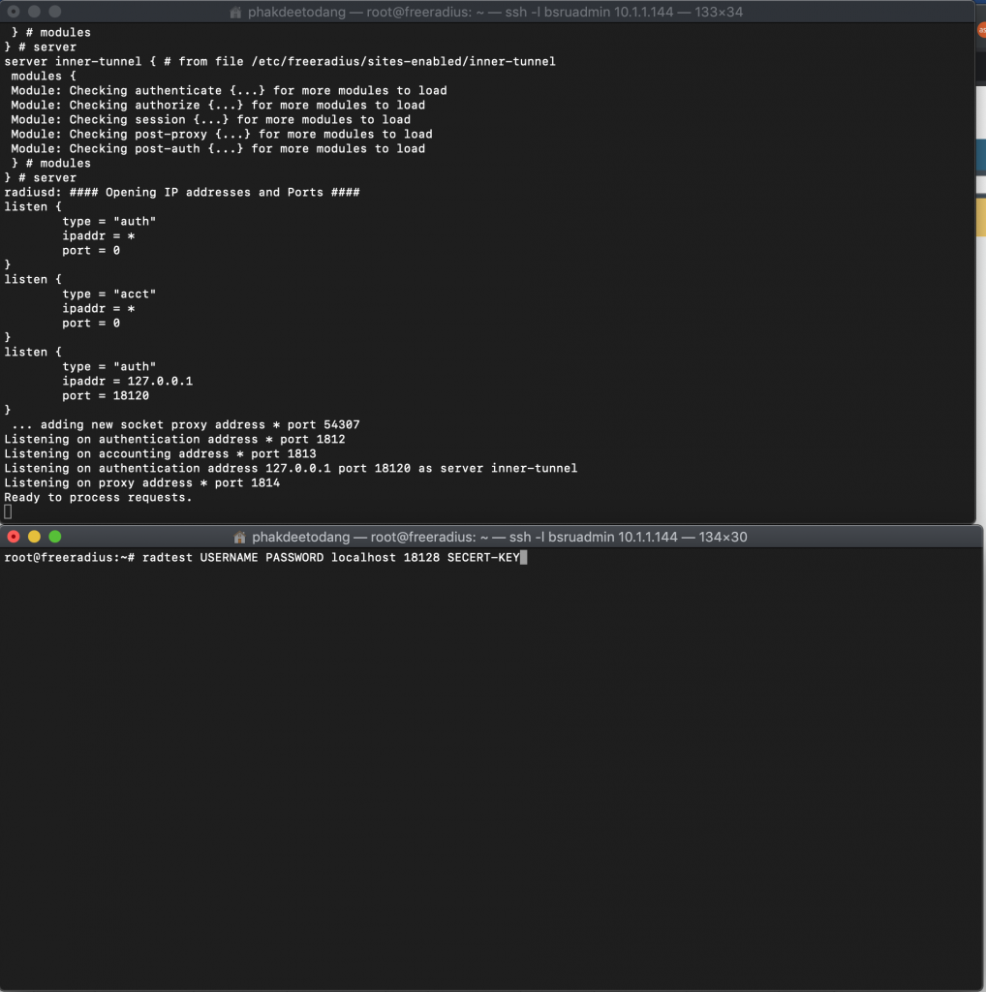Click 'adding new socket proxy address' line
Screen dimensions: 986x992
coord(185,424)
